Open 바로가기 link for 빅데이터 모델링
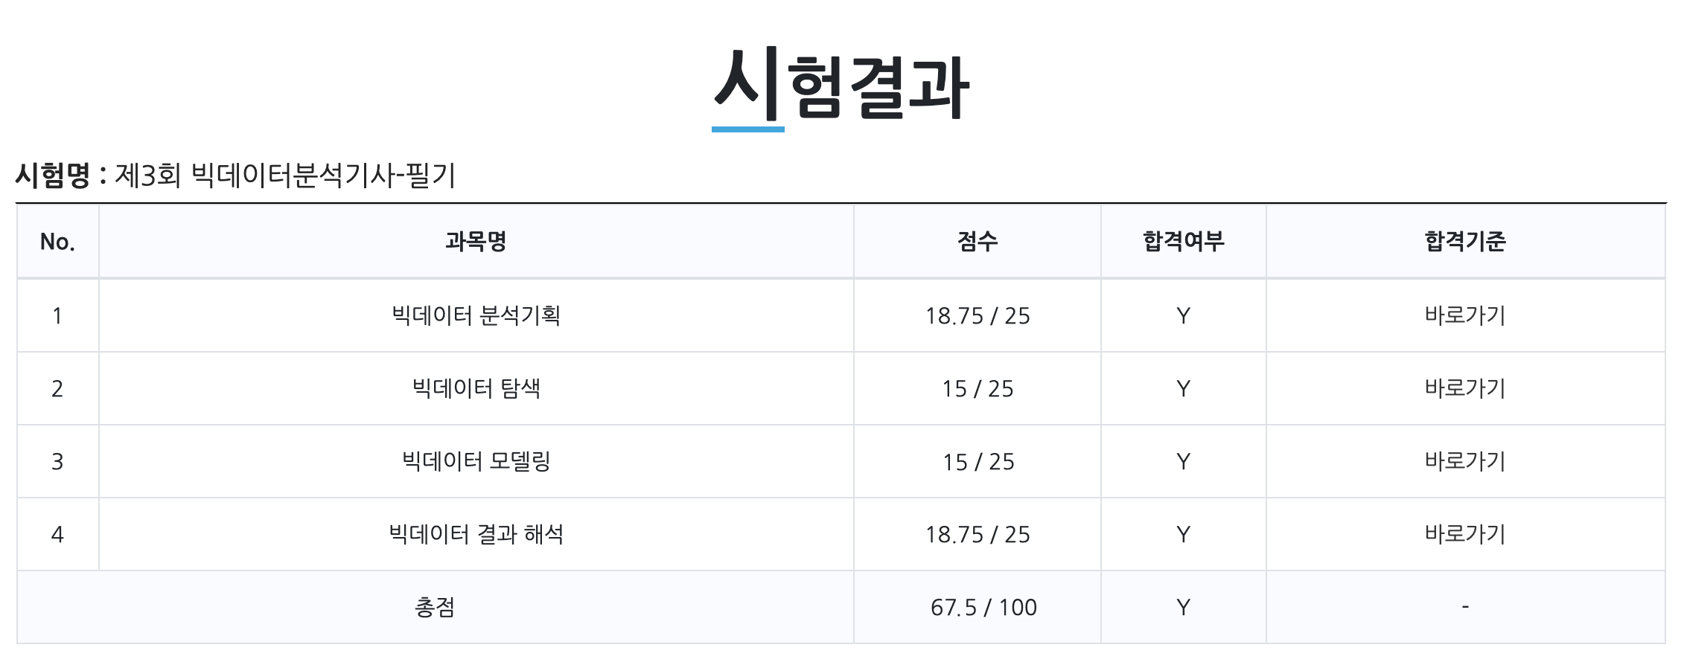Viewport: 1684px width, 662px height. point(1465,461)
